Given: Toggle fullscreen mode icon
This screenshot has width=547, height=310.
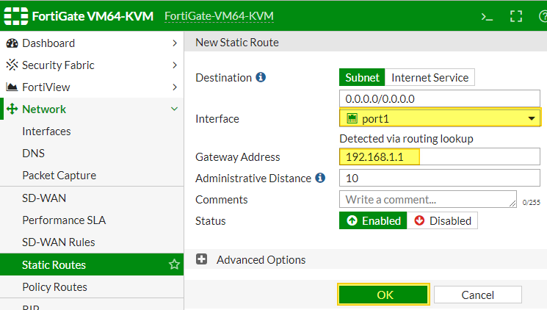Looking at the screenshot, I should point(516,16).
